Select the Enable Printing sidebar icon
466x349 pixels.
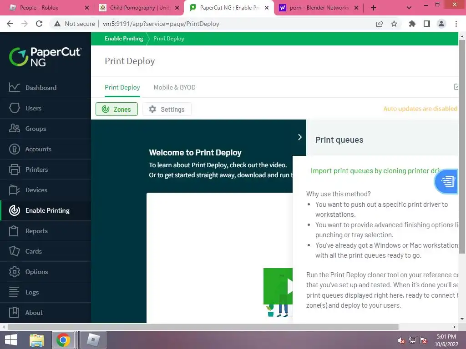(x=14, y=210)
